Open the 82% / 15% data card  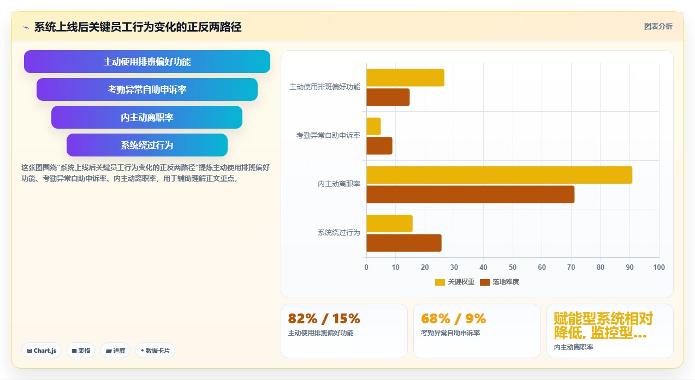pos(344,331)
